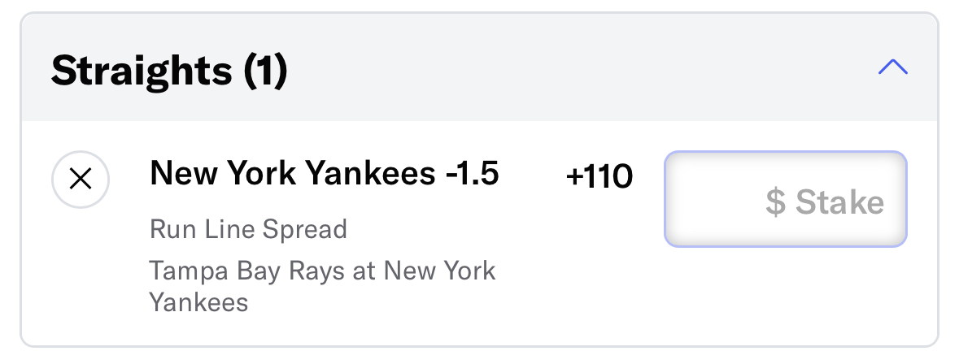
Task: Tap the blue up-arrow icon in the header
Action: 893,67
